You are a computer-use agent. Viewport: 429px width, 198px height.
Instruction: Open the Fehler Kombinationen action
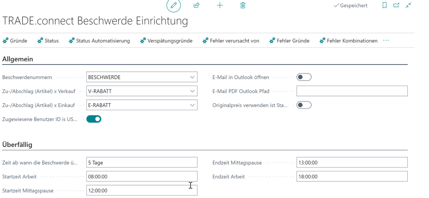[x=348, y=41]
